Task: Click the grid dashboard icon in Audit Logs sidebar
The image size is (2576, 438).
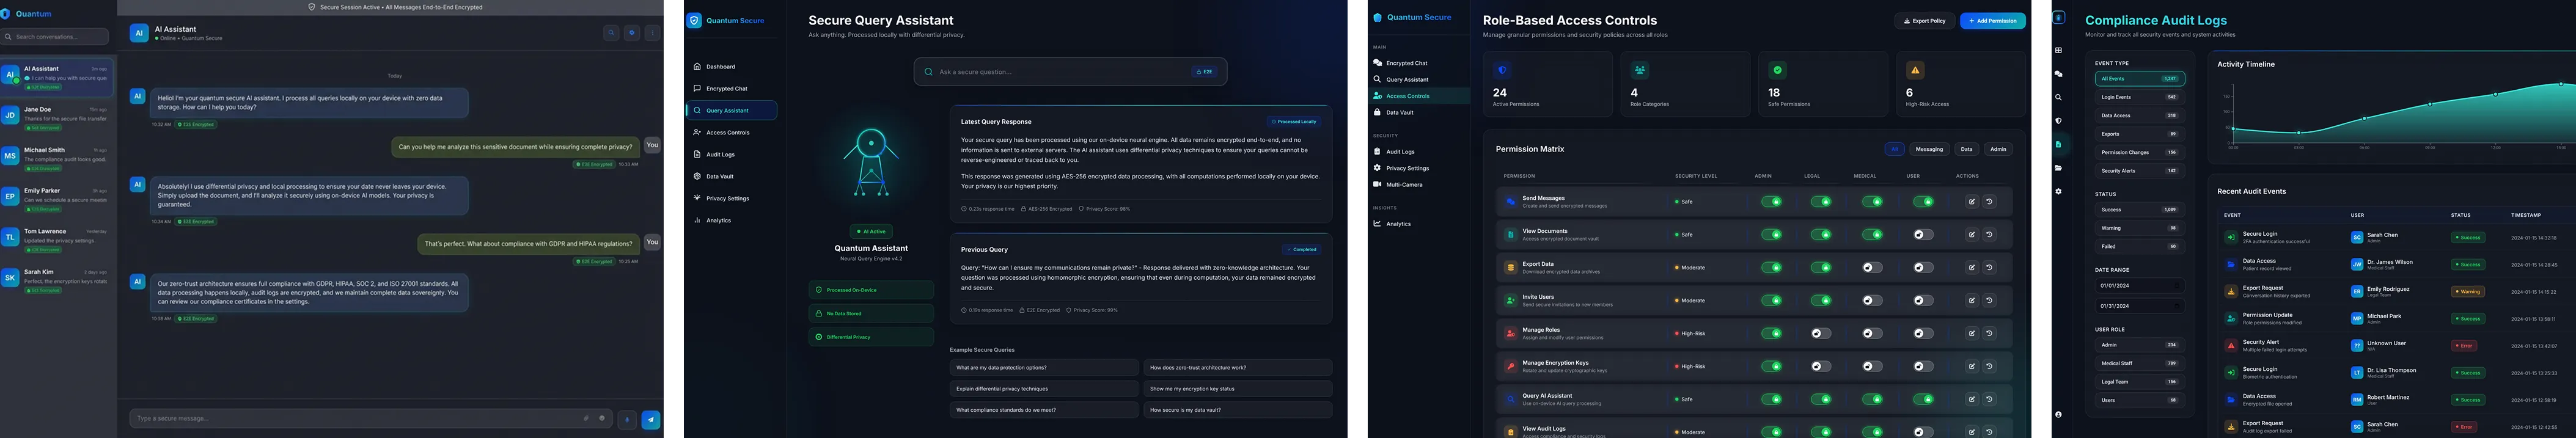Action: 2058,50
